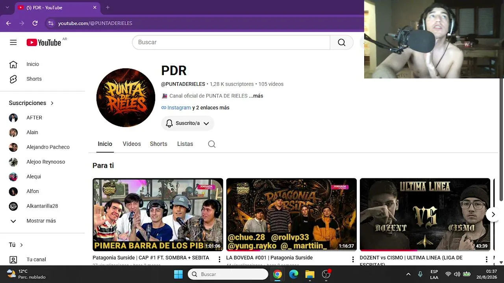
Task: Play the DOZENT vs CISMO thumbnail
Action: click(x=425, y=215)
